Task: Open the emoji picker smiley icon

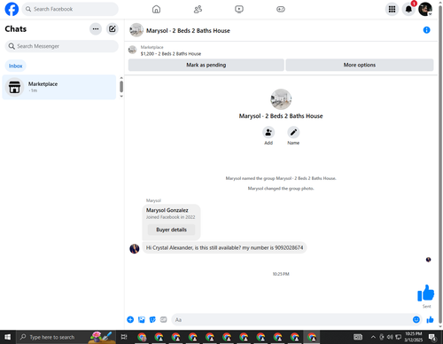Action: (x=416, y=319)
